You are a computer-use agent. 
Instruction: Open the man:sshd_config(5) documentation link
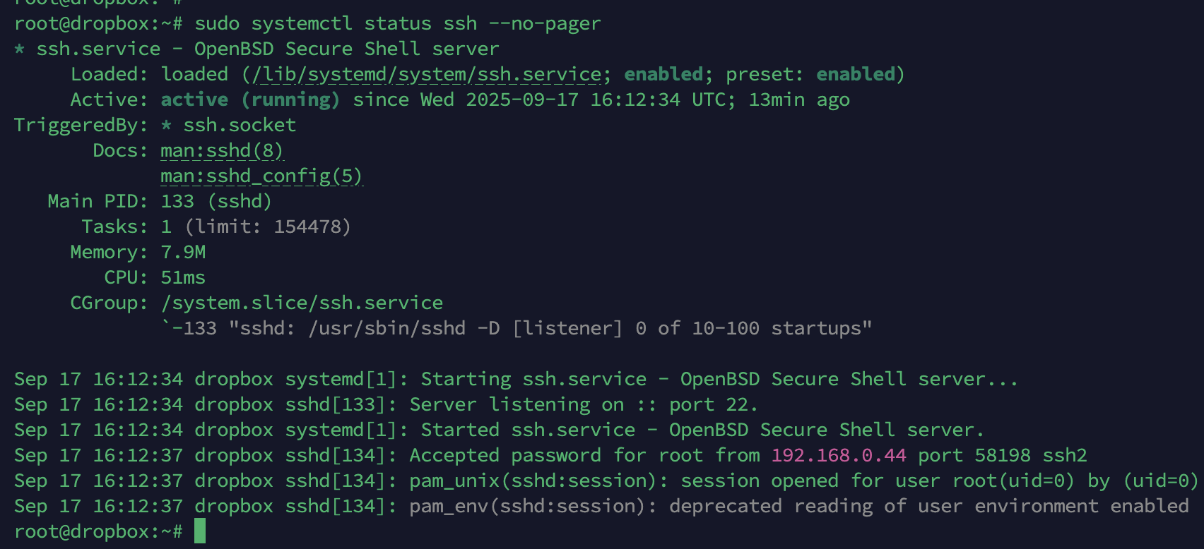(x=261, y=176)
